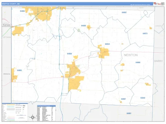
Task: Click the OTTAWA county label
Action: [x=7, y=37]
